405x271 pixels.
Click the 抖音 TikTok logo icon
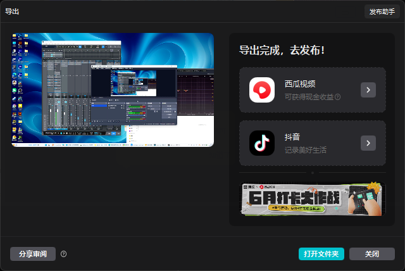(262, 143)
